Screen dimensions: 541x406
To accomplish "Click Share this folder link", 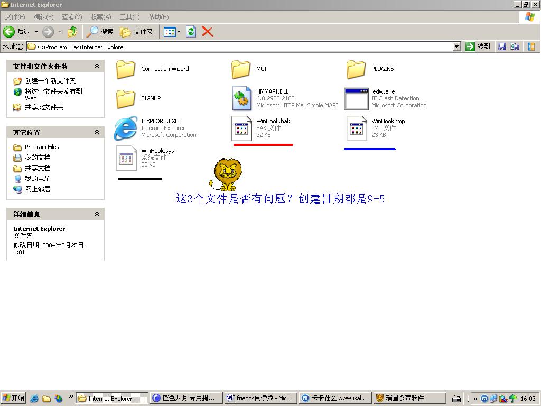I will click(x=44, y=107).
